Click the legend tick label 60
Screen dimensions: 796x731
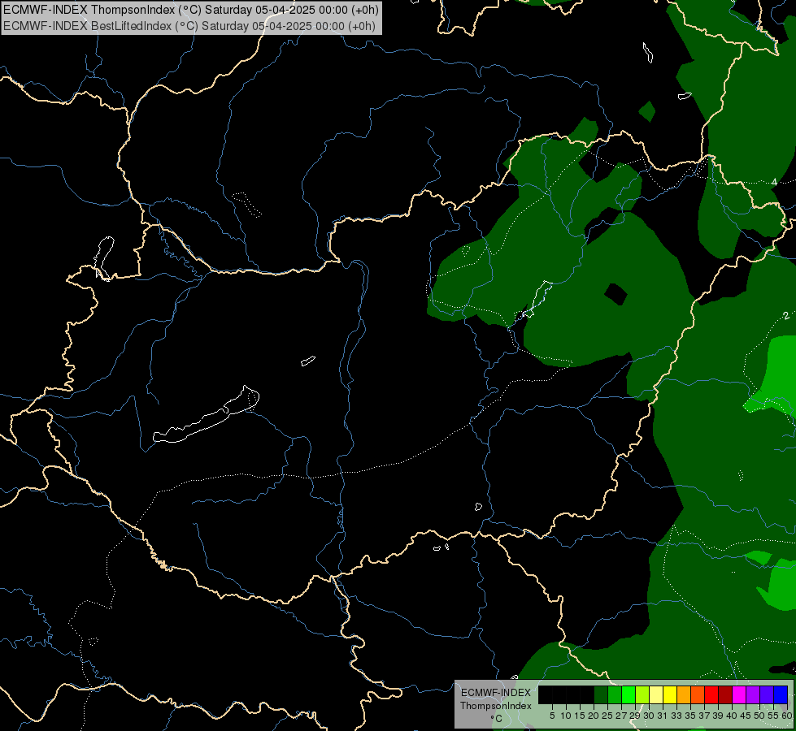787,716
